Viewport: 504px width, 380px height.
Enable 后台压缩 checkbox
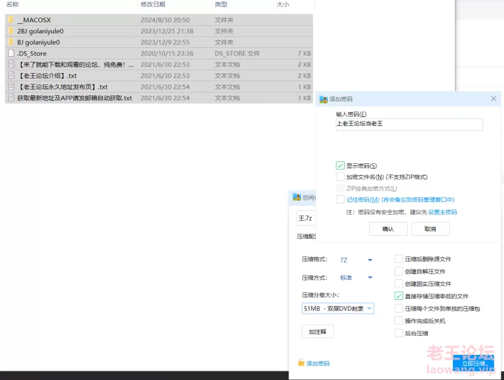tap(399, 333)
